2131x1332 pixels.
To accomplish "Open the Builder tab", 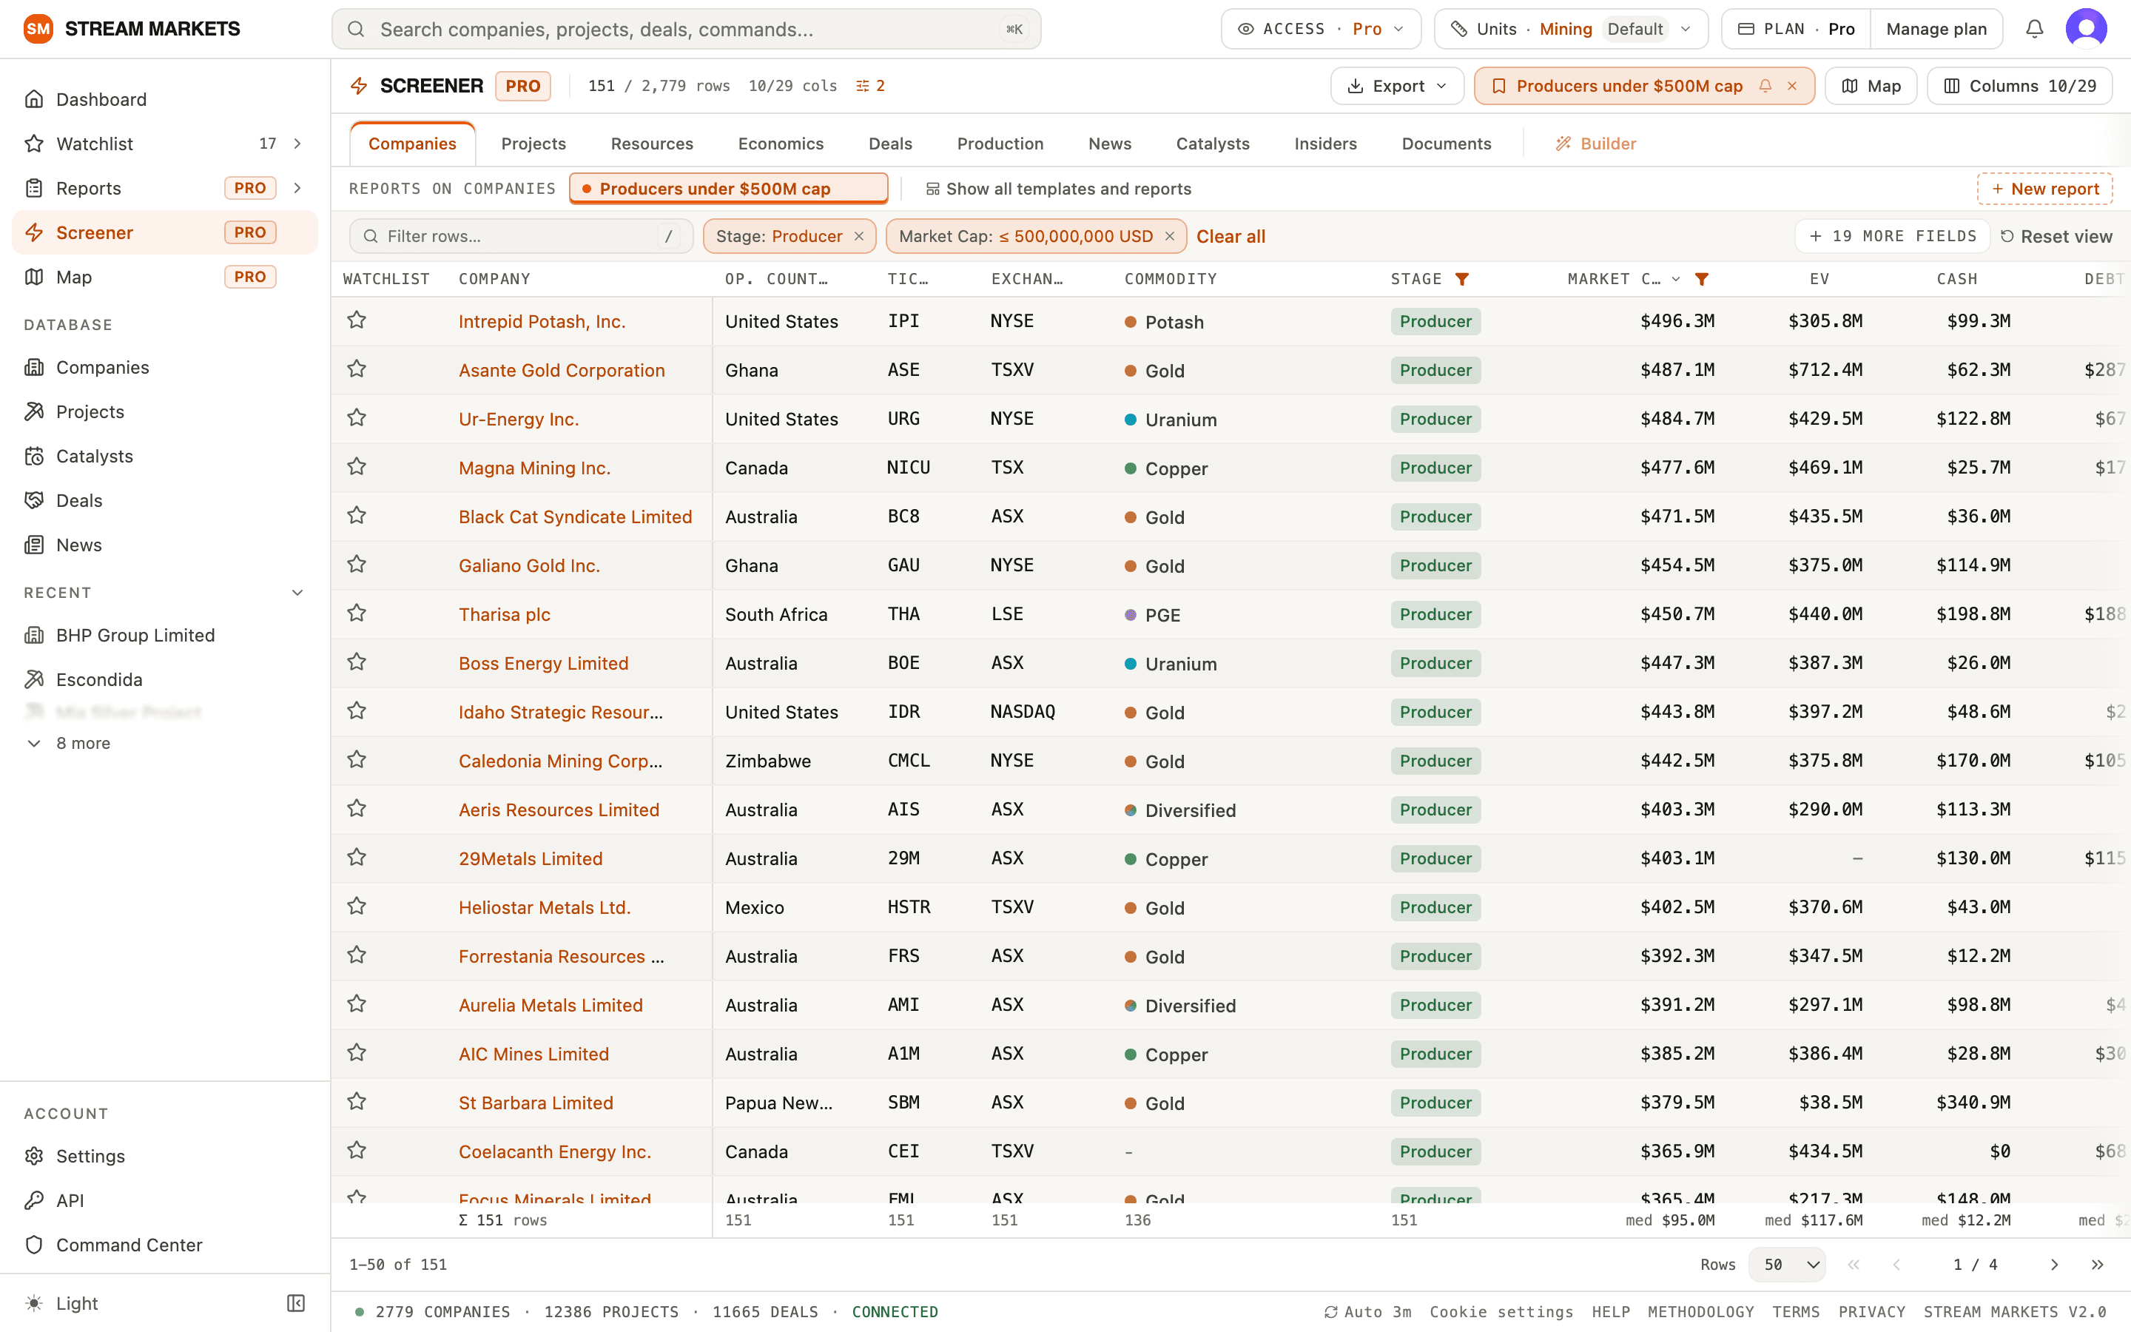I will click(x=1595, y=144).
